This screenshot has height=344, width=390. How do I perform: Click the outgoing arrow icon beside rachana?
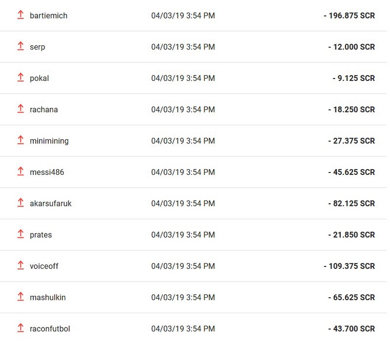pos(20,109)
